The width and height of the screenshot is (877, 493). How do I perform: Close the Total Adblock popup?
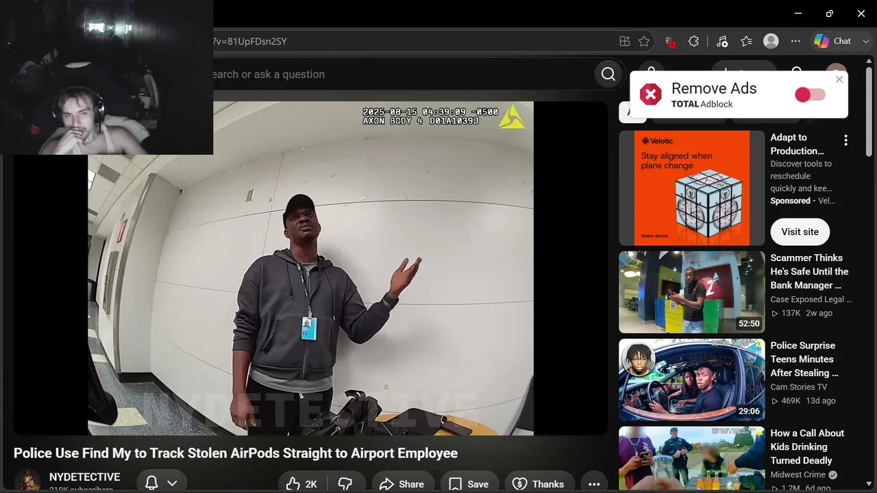click(x=839, y=79)
